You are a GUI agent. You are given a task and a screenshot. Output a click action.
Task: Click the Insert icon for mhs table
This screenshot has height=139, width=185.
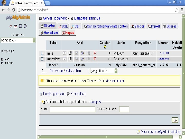(x=83, y=53)
